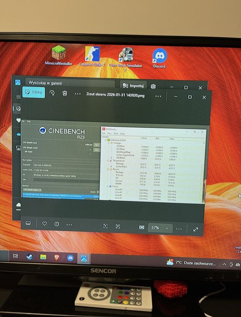Select file name Zrzut ekranu 2026-01-31 143920.png
The width and height of the screenshot is (241, 317).
pos(116,95)
